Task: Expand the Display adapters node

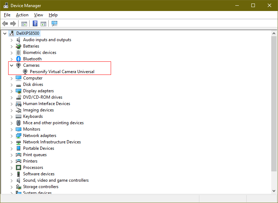Action: [x=11, y=91]
